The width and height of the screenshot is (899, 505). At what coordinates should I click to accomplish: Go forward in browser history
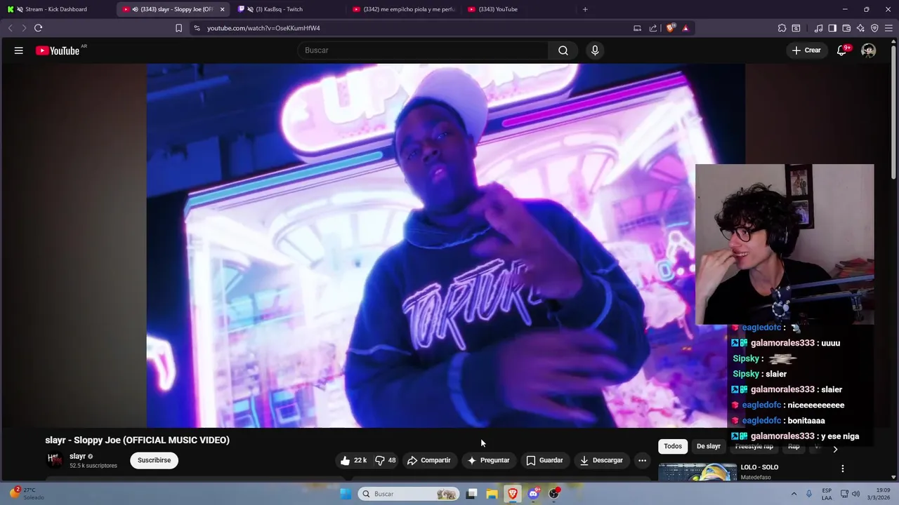click(x=23, y=28)
